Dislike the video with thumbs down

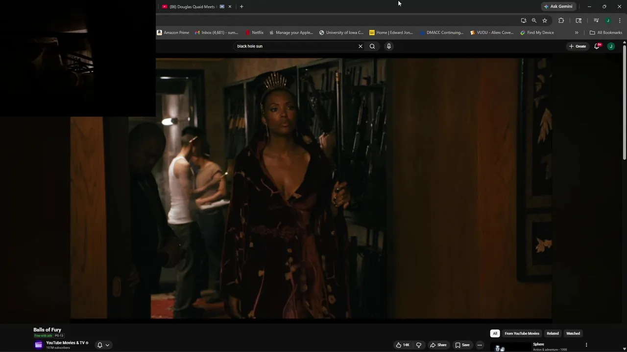tap(418, 345)
